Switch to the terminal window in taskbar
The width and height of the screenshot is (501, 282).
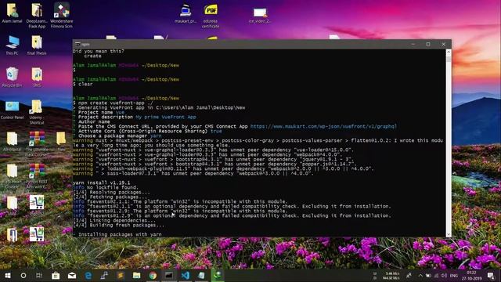point(169,275)
